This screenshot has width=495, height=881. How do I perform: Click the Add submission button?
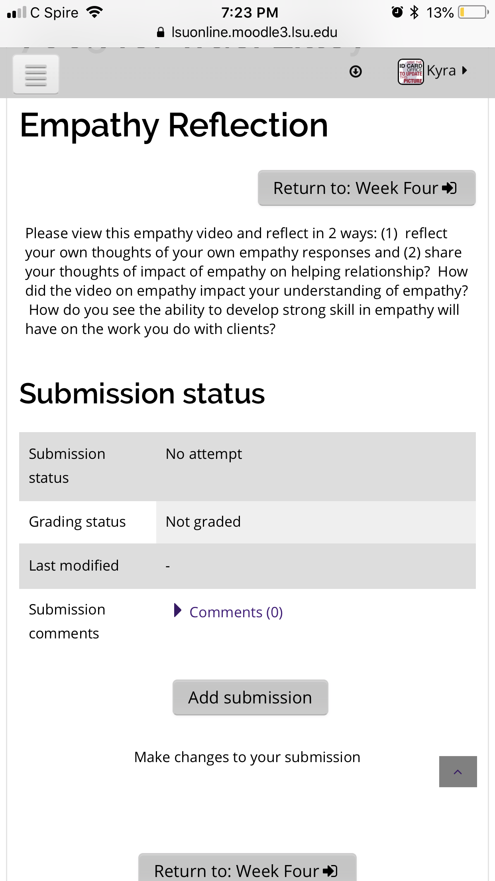click(250, 697)
